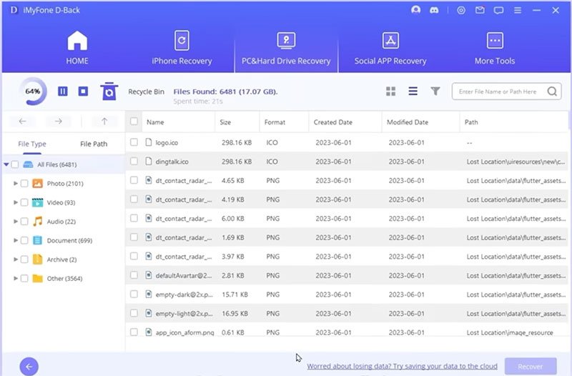Expand the Document category
The image size is (572, 376).
15,240
